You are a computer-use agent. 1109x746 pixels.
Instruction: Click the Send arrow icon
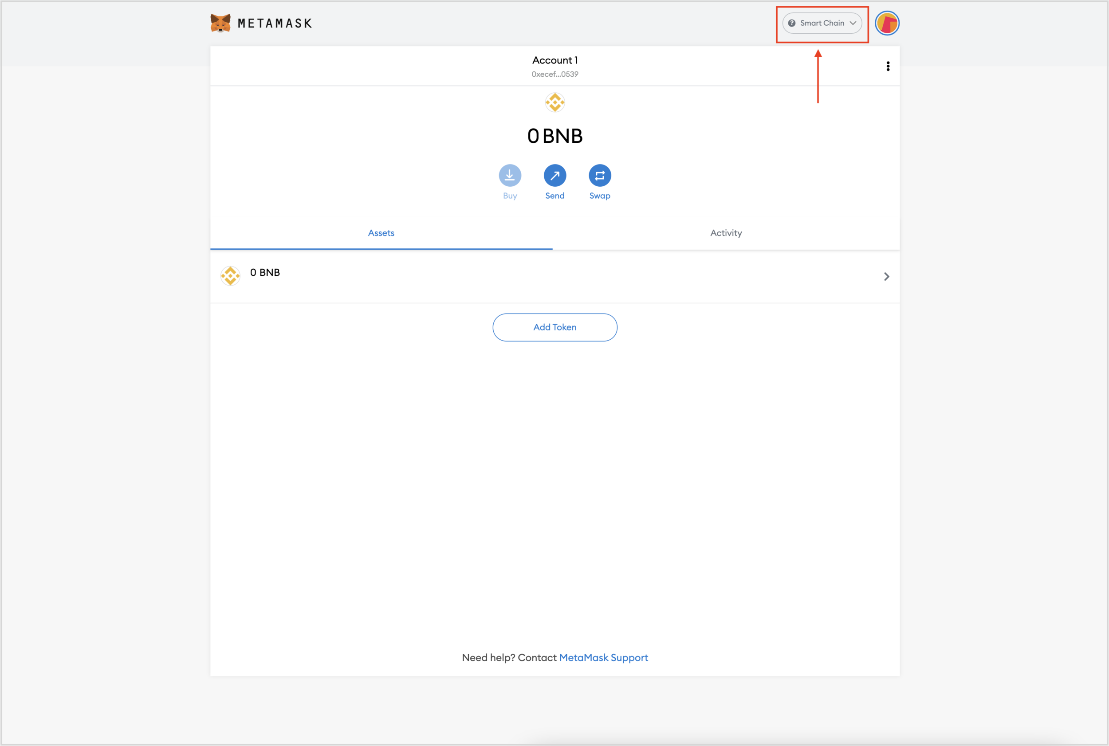pyautogui.click(x=555, y=176)
